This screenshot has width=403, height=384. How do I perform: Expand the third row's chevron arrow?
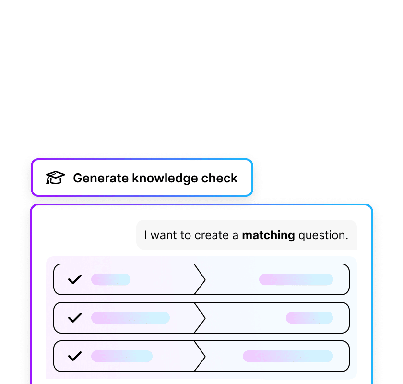coord(200,356)
